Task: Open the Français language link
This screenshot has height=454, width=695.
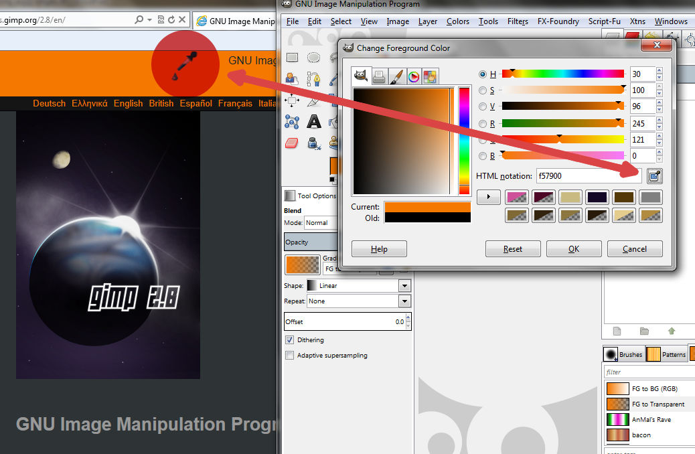Action: [x=235, y=103]
